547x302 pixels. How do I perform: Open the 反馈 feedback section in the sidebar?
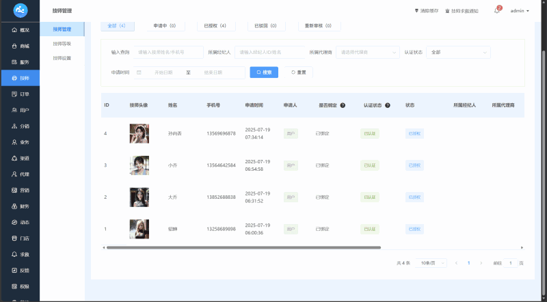[21, 271]
